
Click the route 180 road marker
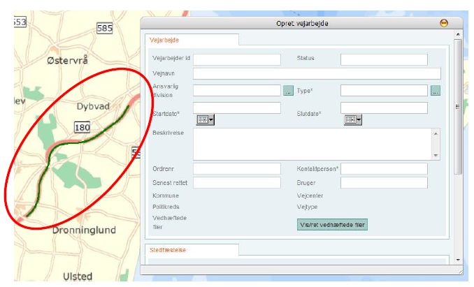[x=82, y=127]
